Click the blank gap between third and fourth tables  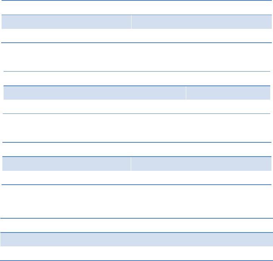tap(136, 201)
